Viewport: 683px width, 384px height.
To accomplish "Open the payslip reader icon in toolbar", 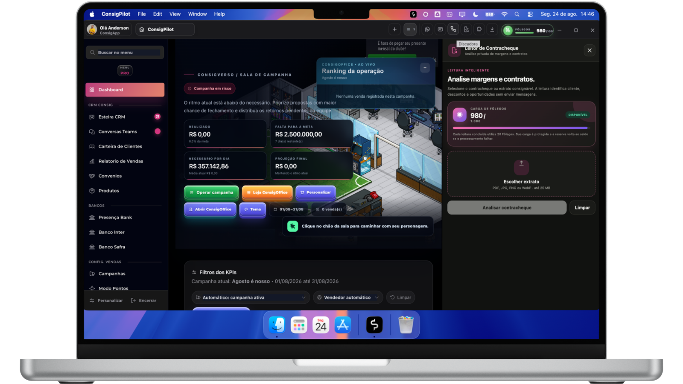I will point(466,29).
